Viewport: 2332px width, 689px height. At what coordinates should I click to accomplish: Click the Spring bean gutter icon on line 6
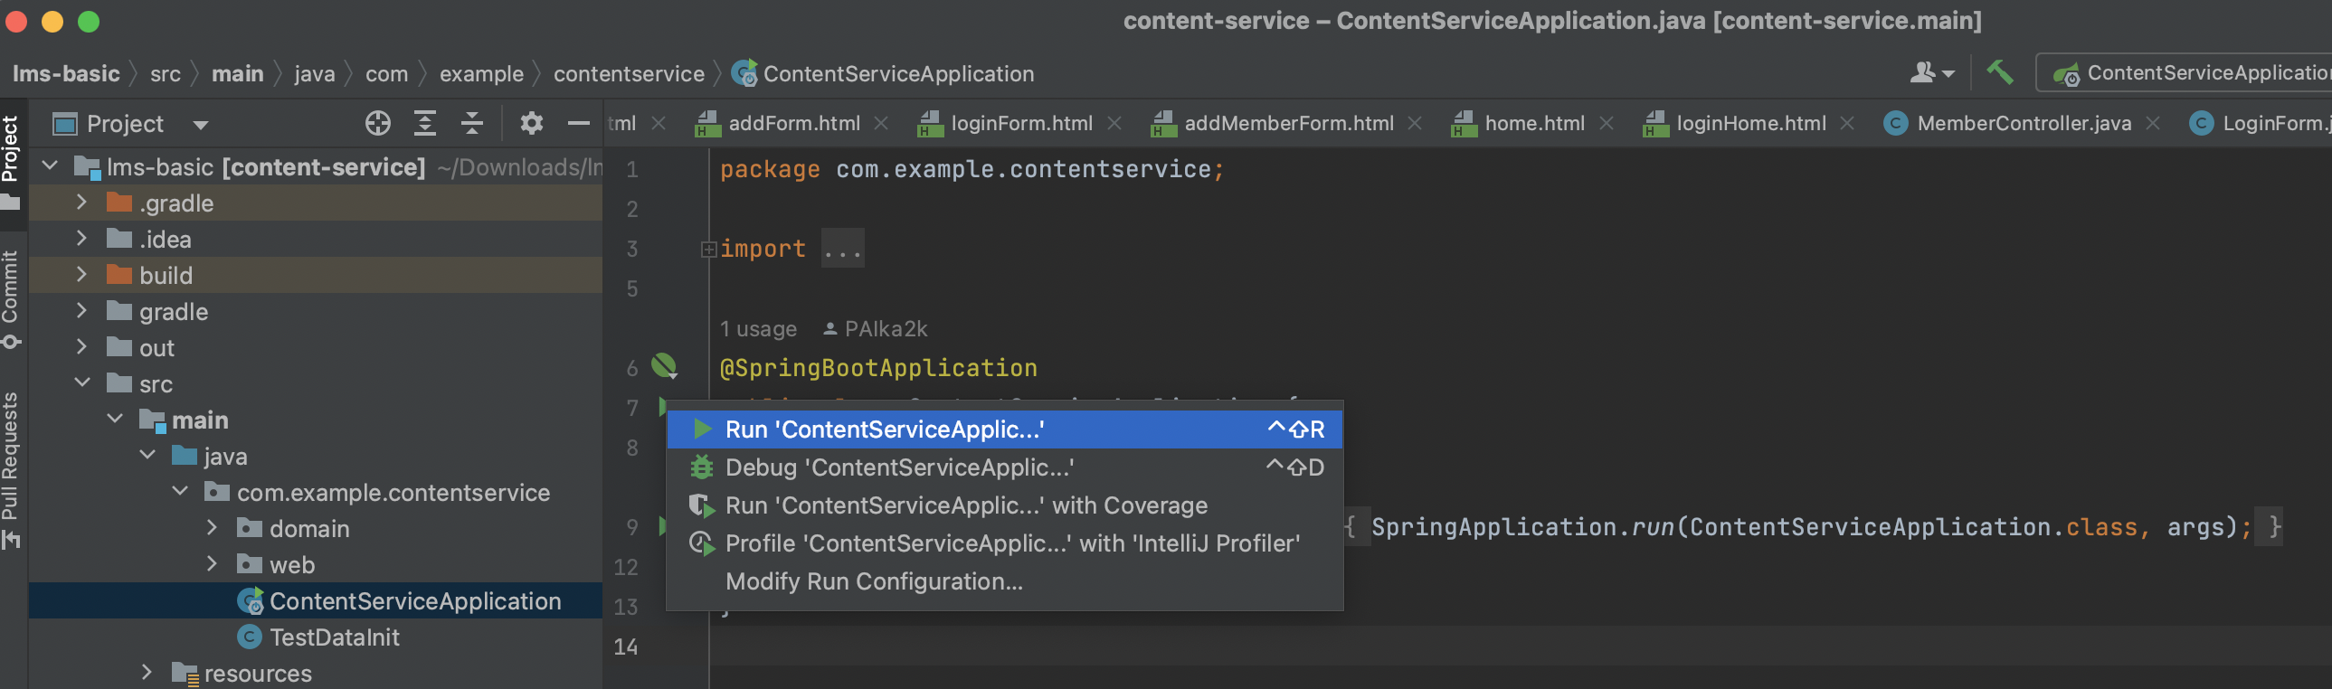pyautogui.click(x=664, y=367)
